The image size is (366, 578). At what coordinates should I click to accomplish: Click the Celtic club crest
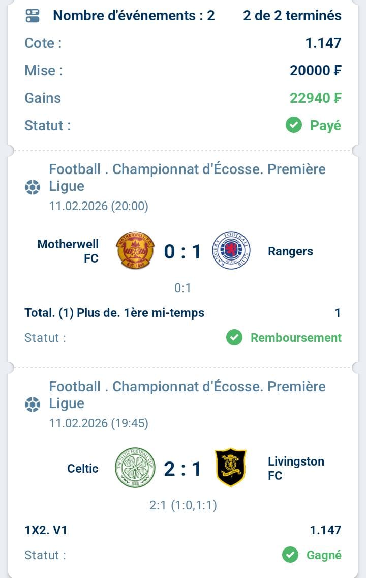135,468
